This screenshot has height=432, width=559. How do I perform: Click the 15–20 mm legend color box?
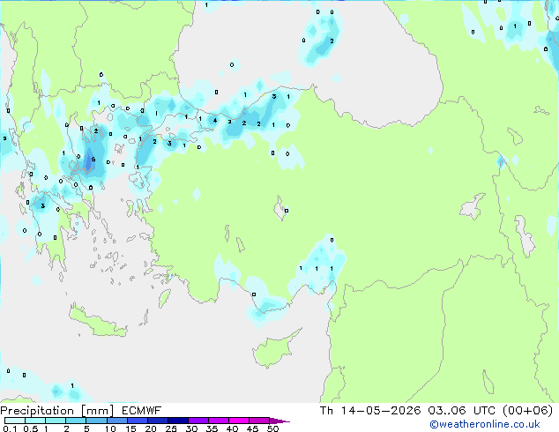pyautogui.click(x=137, y=421)
